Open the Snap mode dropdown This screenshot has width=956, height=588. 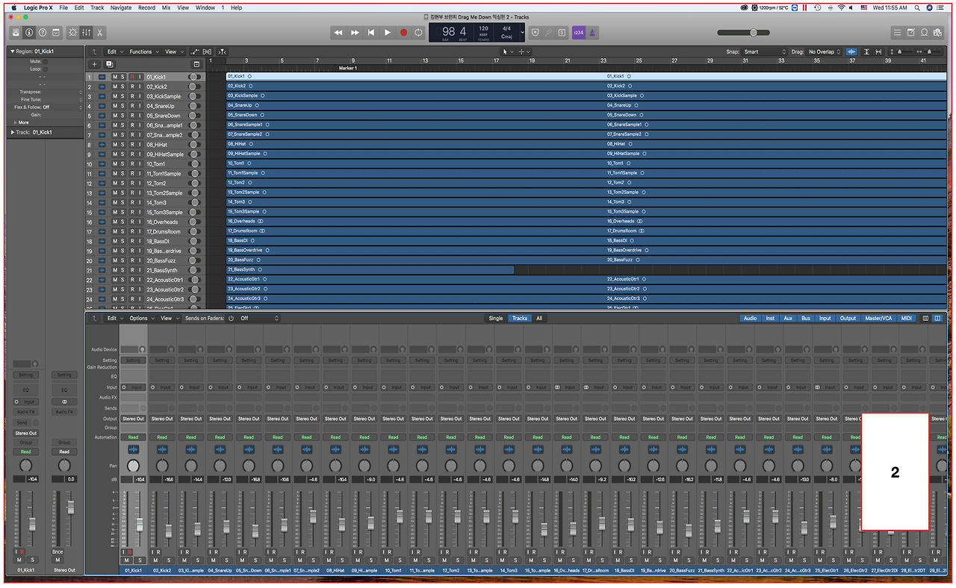pyautogui.click(x=764, y=51)
